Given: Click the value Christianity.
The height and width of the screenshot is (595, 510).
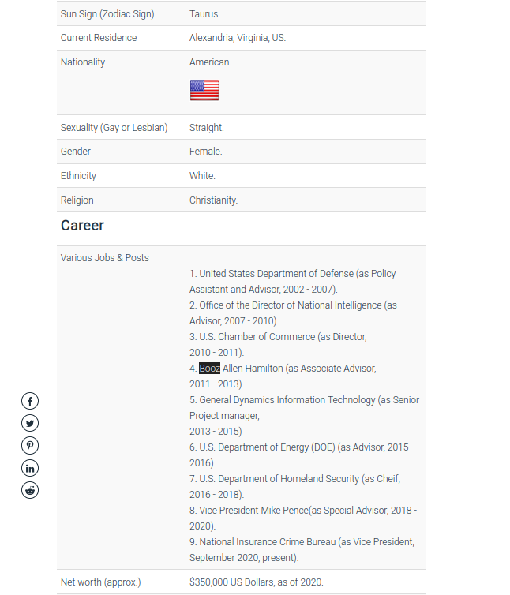Looking at the screenshot, I should coord(213,200).
